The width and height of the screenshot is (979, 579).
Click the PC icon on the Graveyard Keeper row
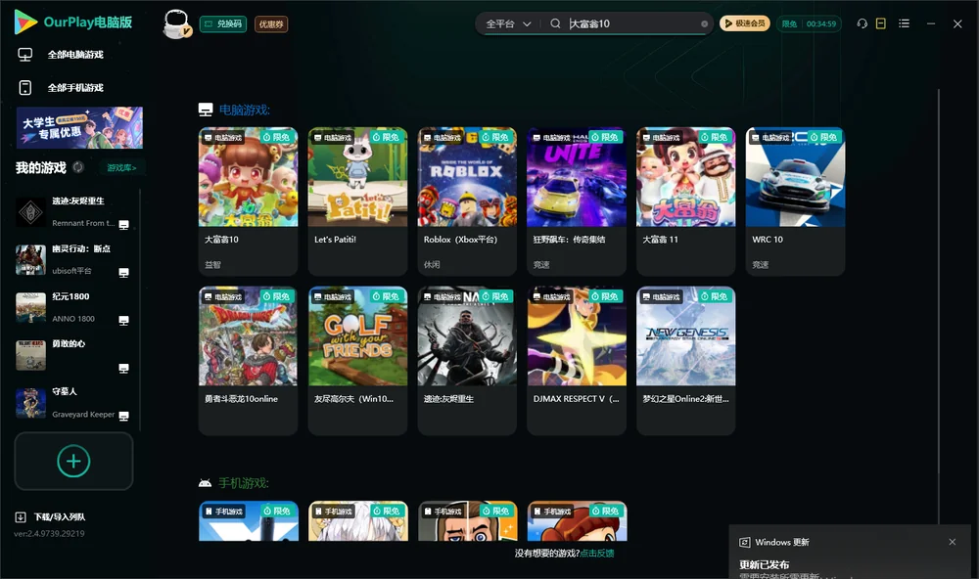[123, 416]
